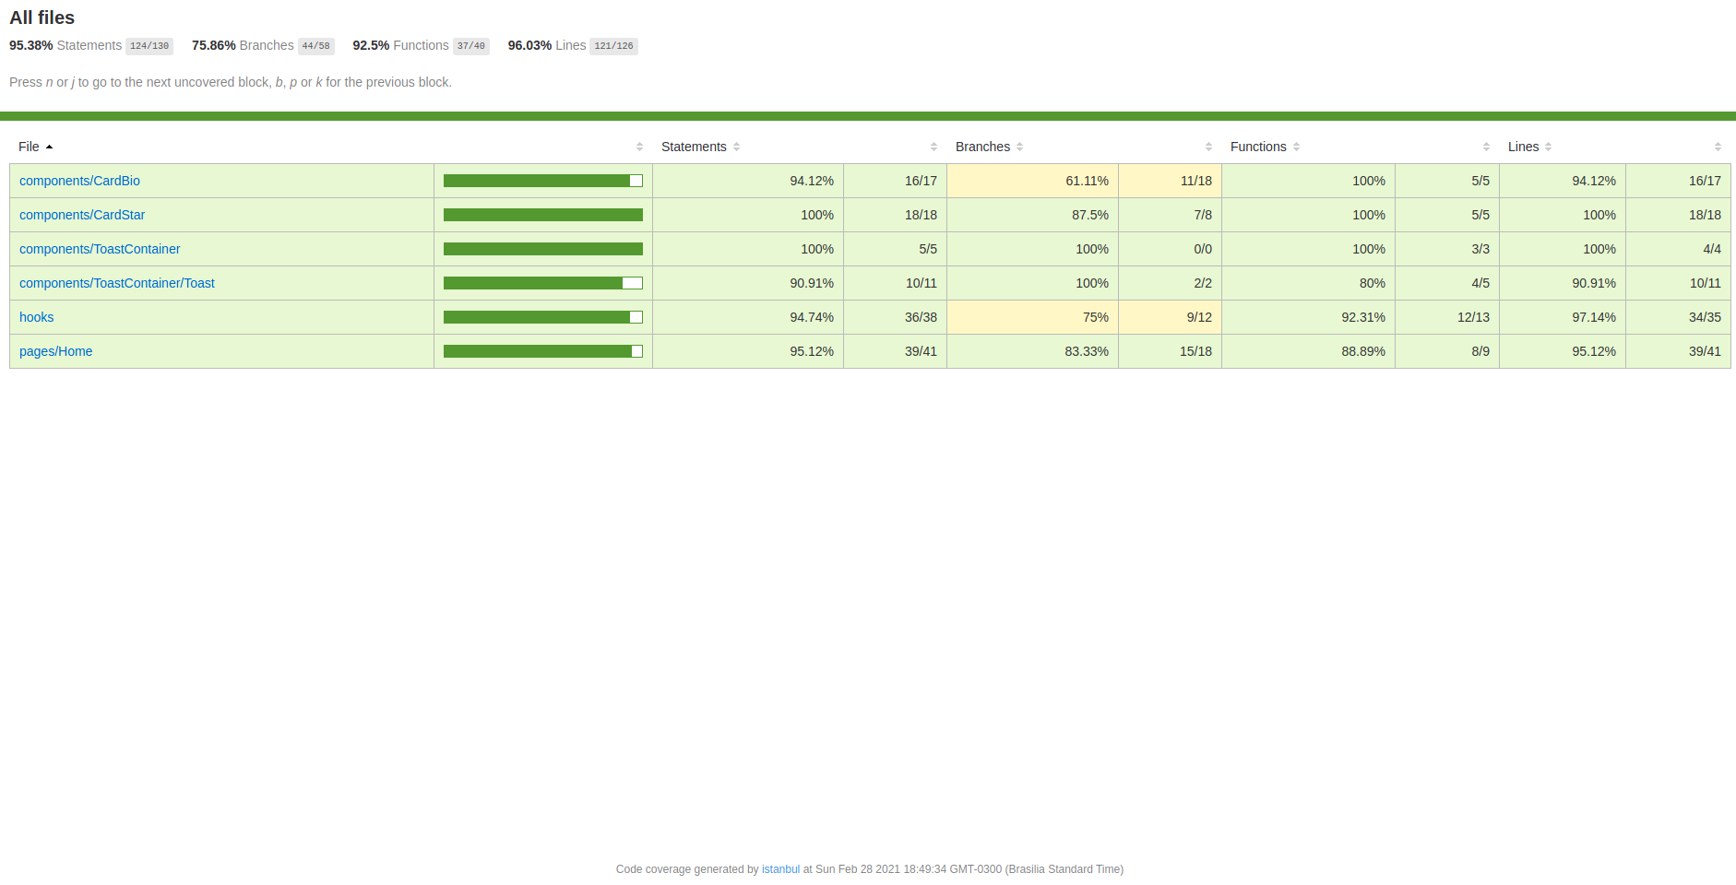The width and height of the screenshot is (1736, 885).
Task: Click the Statements column sort icon
Action: (x=736, y=147)
